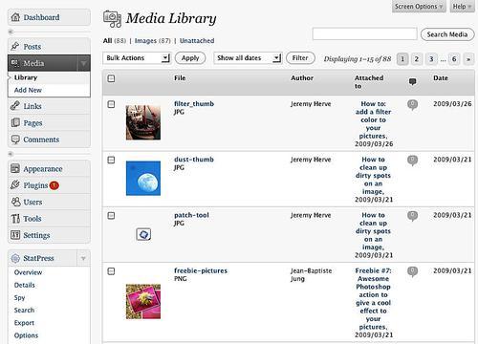This screenshot has height=344, width=478.
Task: Check the freebie-pictures row checkbox
Action: tap(111, 271)
